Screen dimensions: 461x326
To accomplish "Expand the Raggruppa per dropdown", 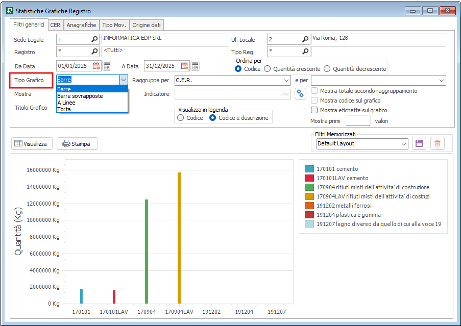I will (x=286, y=80).
